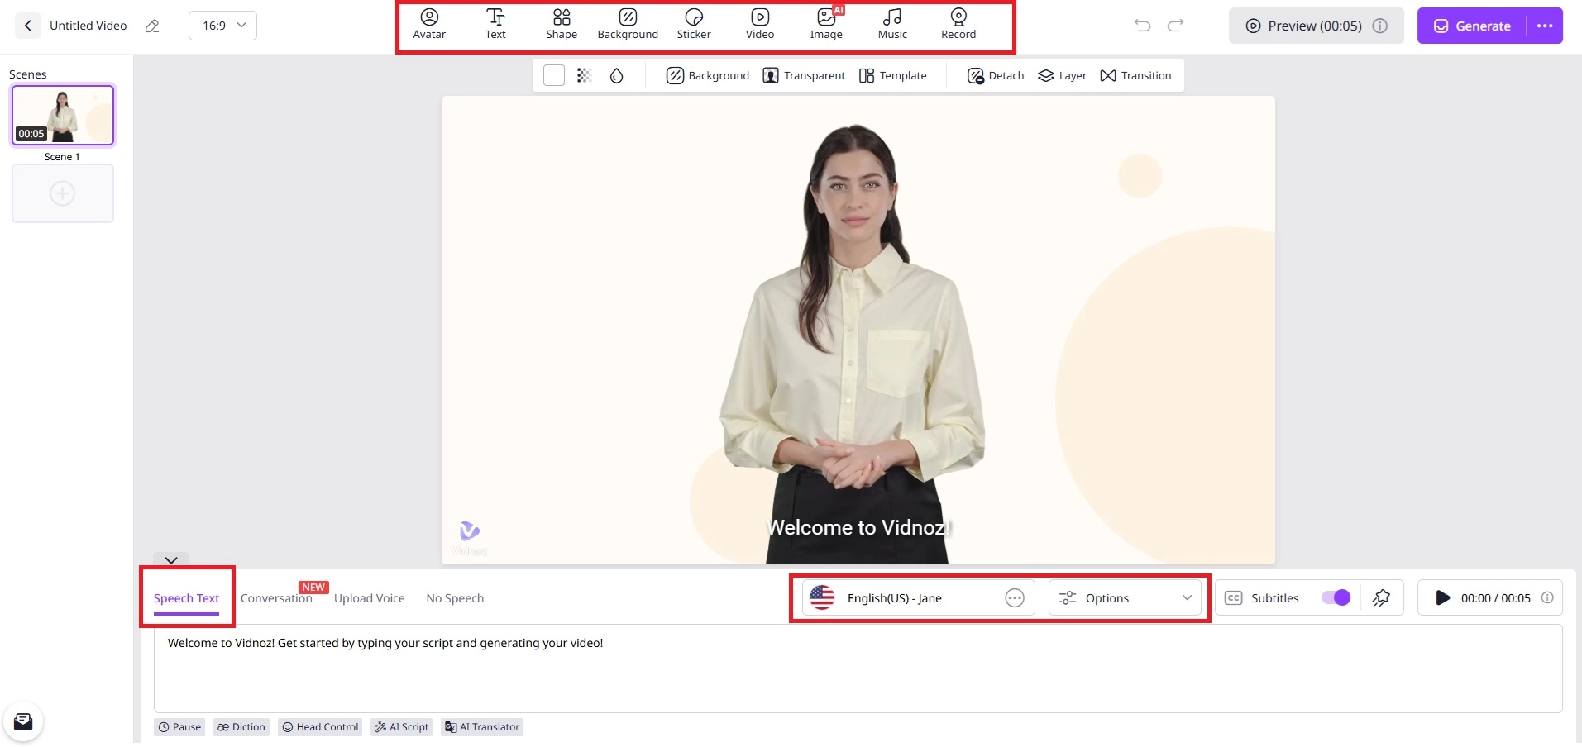Enable Transparent background for avatar
The width and height of the screenshot is (1582, 747).
804,76
